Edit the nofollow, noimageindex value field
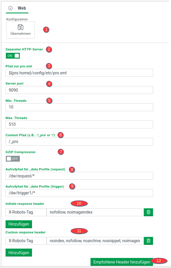 pyautogui.click(x=94, y=212)
